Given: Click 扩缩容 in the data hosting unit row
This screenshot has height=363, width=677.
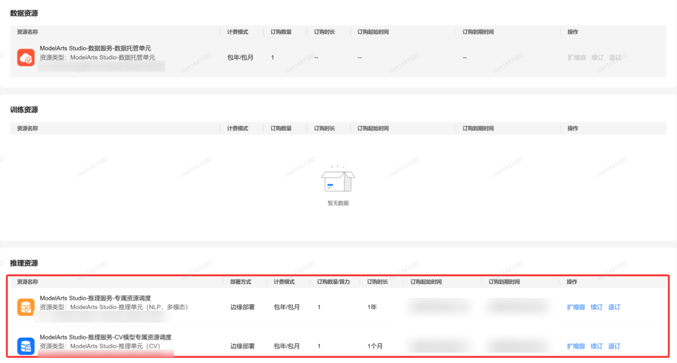Looking at the screenshot, I should (577, 58).
